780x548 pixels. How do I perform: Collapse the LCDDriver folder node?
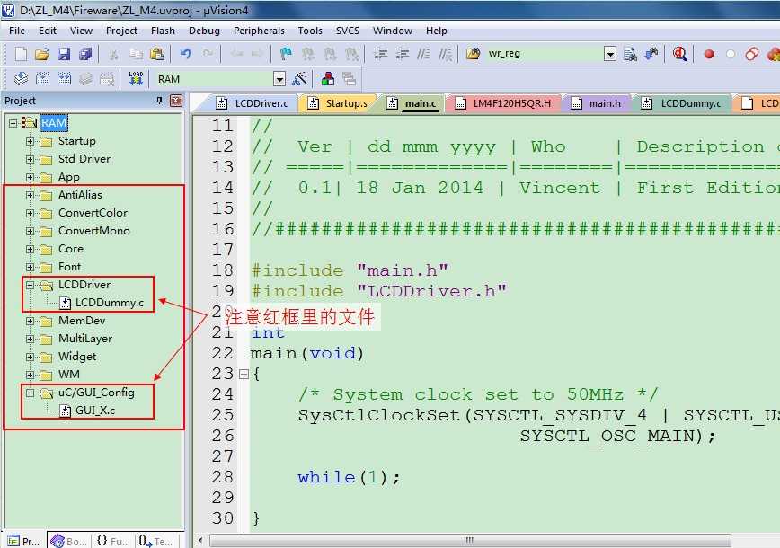click(31, 285)
